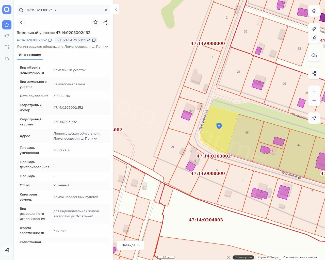This screenshot has height=260, width=325.
Task: Open the cloud section in sidebar
Action: [7, 58]
